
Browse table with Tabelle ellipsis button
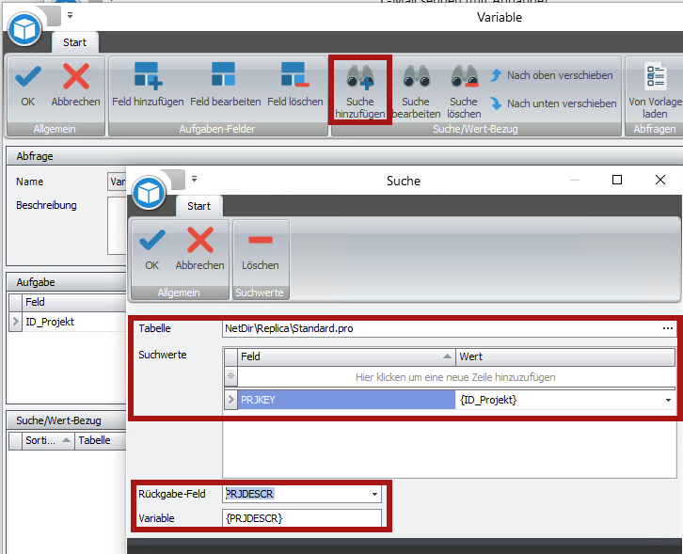pos(667,328)
